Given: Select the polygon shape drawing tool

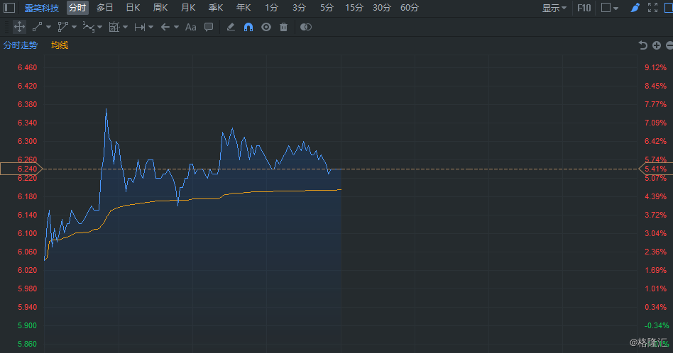Looking at the screenshot, I should (62, 27).
